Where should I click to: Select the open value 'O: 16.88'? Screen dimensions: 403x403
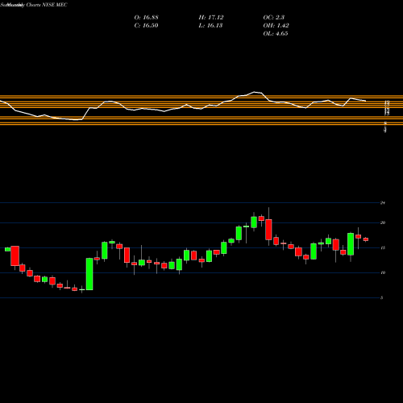[x=147, y=18]
